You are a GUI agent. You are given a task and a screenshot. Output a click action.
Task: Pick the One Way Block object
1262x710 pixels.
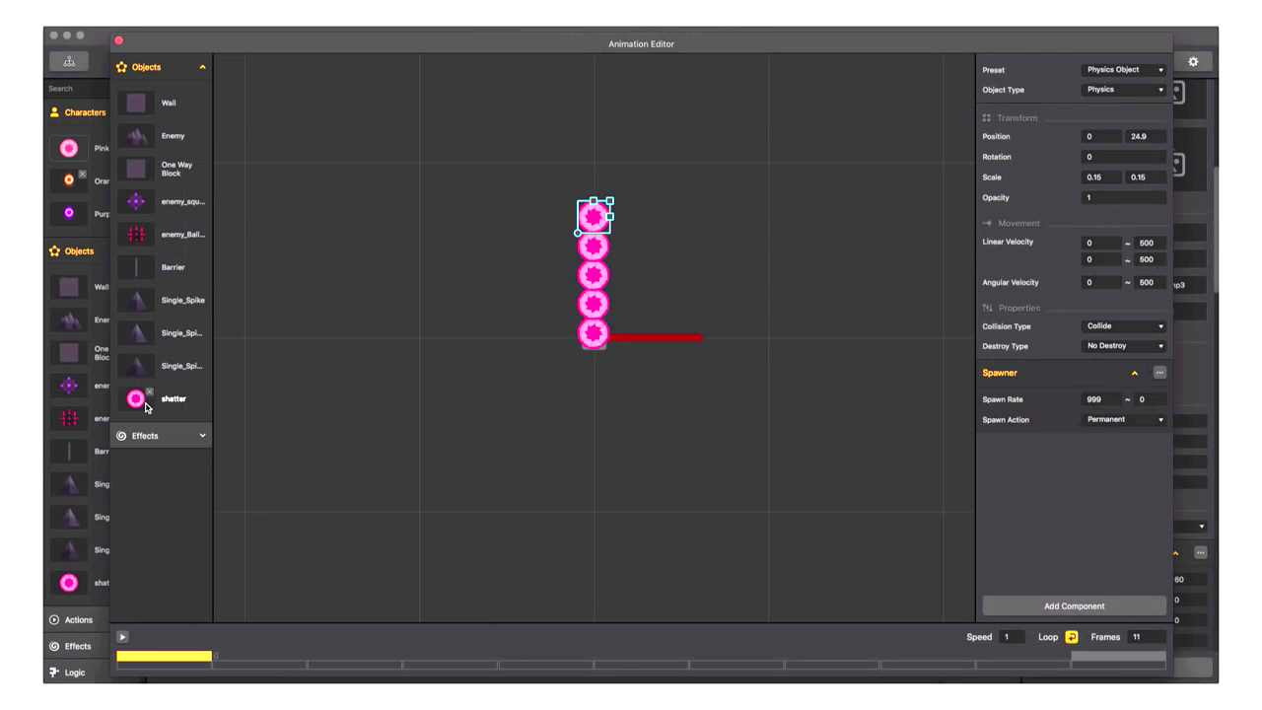pyautogui.click(x=136, y=169)
